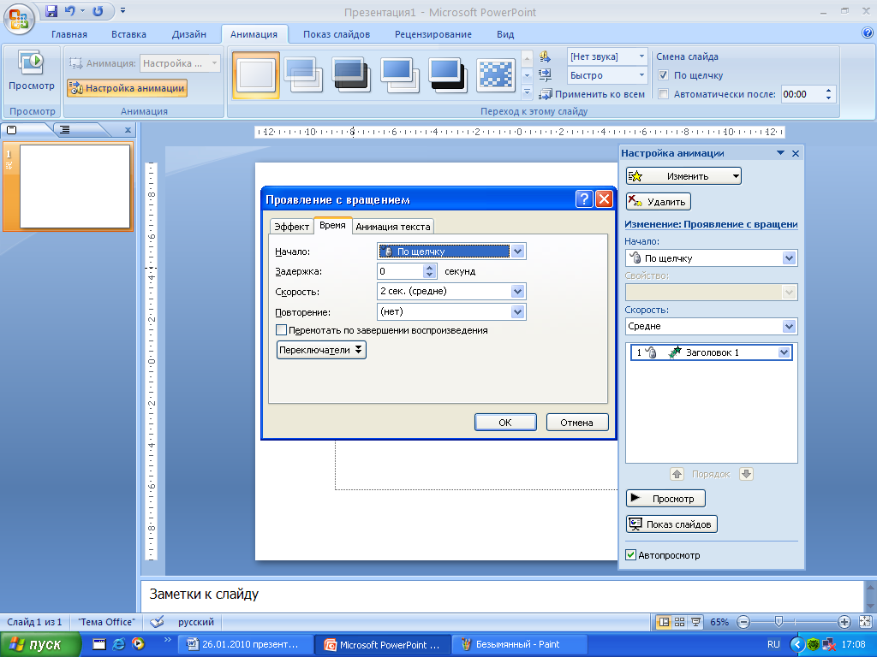
Task: Select slide 1 thumbnail in slides panel
Action: [75, 186]
